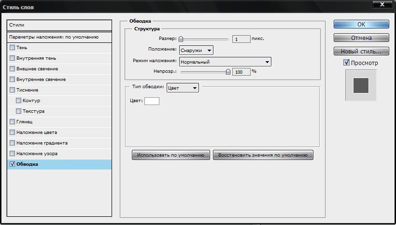Open the white Цвет color swatch
396x225 pixels.
[x=152, y=101]
